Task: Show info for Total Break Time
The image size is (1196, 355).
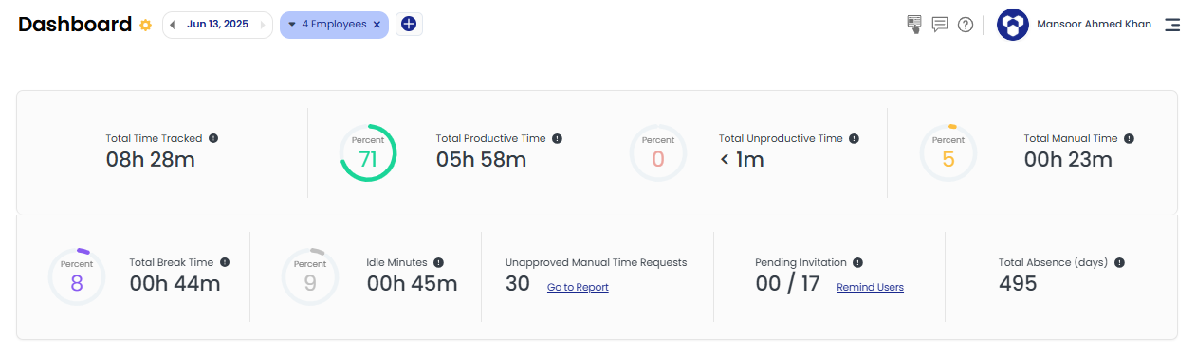Action: click(224, 262)
